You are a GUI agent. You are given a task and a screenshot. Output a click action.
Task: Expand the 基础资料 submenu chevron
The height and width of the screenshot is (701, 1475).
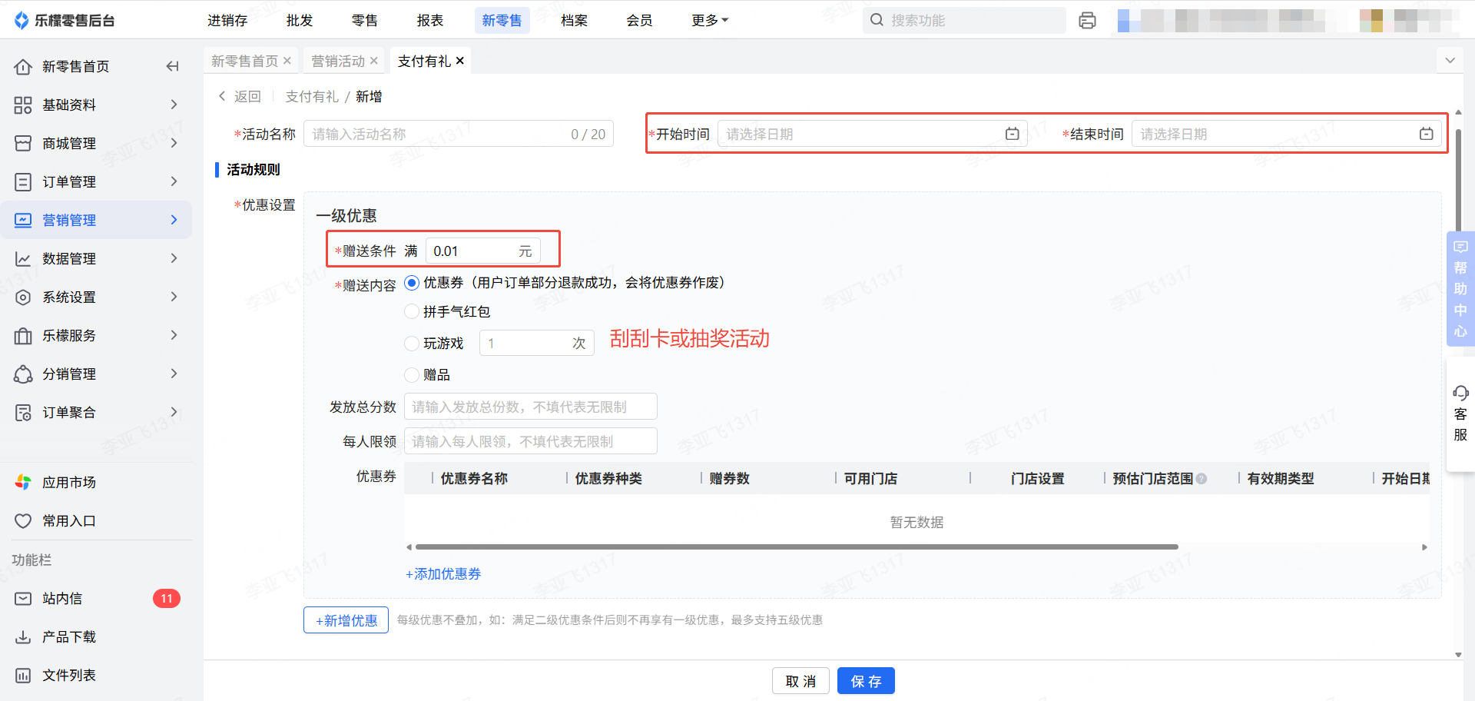(174, 105)
